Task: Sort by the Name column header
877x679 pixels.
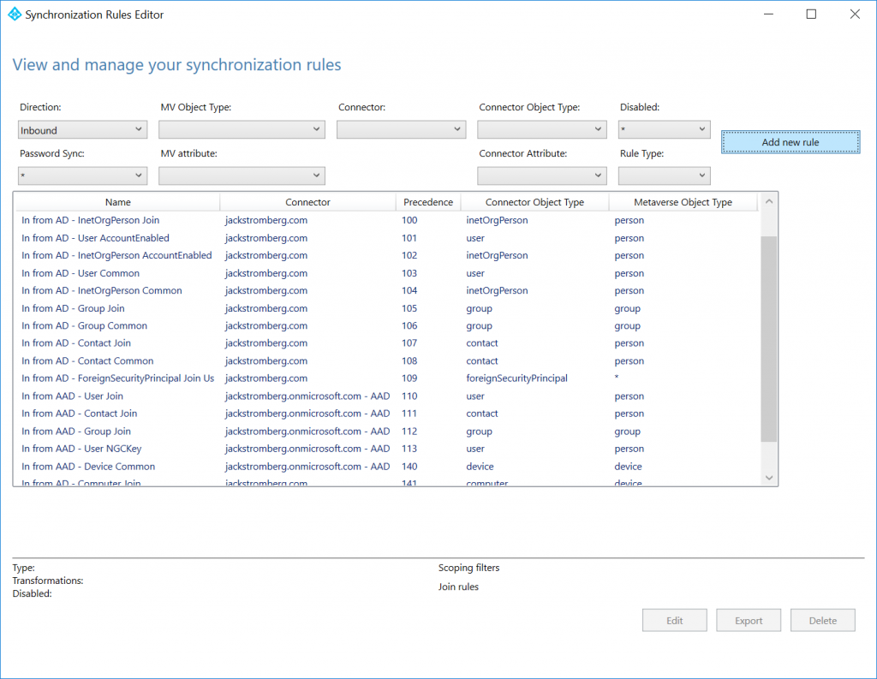Action: click(117, 202)
